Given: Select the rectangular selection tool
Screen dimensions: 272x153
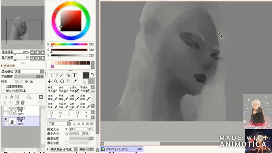Looking at the screenshot, I should click(50, 75).
